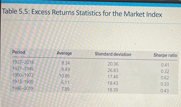Click the 1973–1995 period cell
This screenshot has height=107, width=181.
pyautogui.click(x=23, y=82)
